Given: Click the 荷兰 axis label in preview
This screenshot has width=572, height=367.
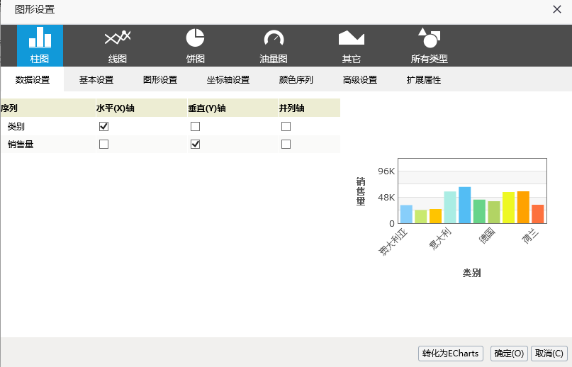Looking at the screenshot, I should point(530,235).
